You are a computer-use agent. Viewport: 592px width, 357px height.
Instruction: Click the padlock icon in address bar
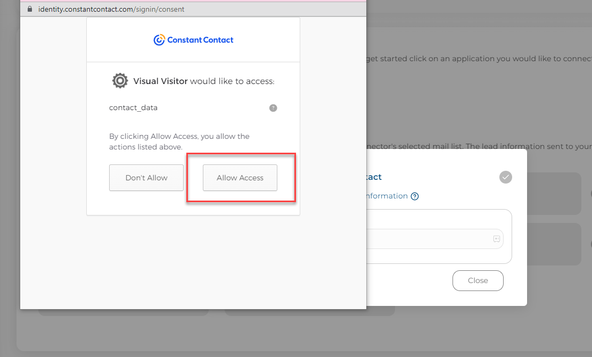tap(30, 9)
